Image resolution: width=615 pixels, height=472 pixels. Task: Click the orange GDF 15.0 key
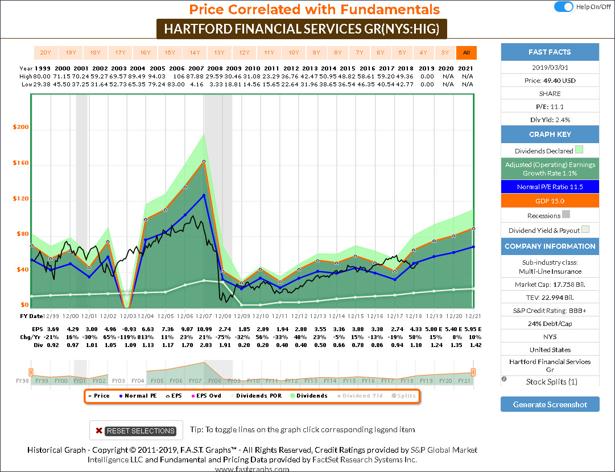pyautogui.click(x=550, y=201)
